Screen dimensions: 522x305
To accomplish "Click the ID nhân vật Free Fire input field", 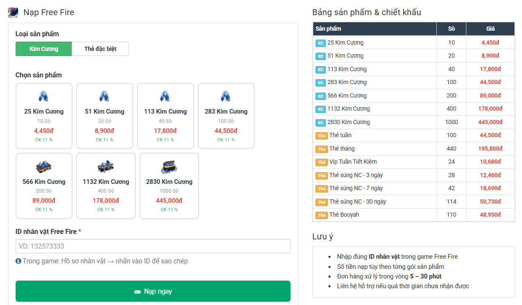I will click(153, 246).
